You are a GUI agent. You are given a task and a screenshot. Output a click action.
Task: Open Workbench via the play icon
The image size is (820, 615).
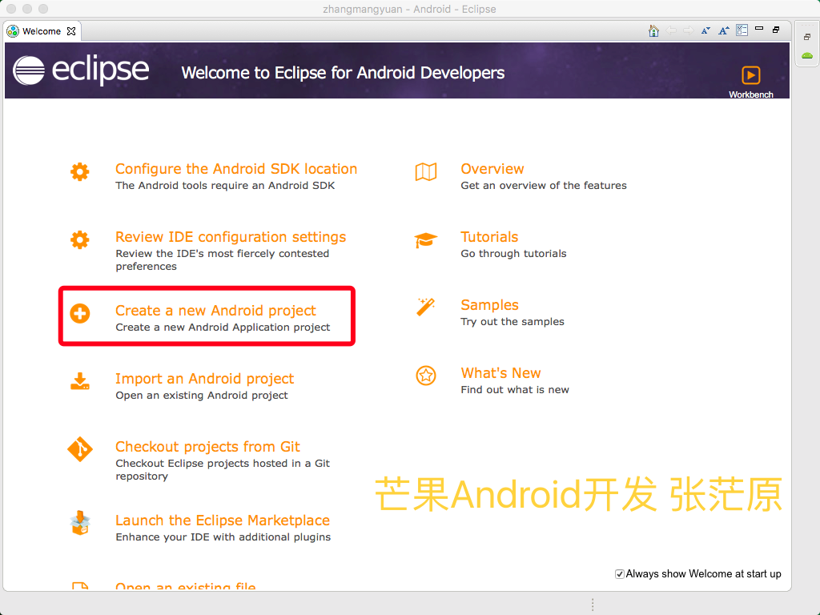pyautogui.click(x=751, y=75)
